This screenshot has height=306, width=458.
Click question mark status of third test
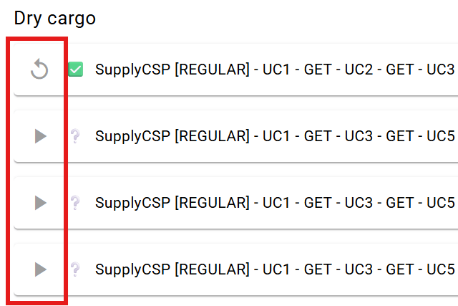pyautogui.click(x=75, y=203)
